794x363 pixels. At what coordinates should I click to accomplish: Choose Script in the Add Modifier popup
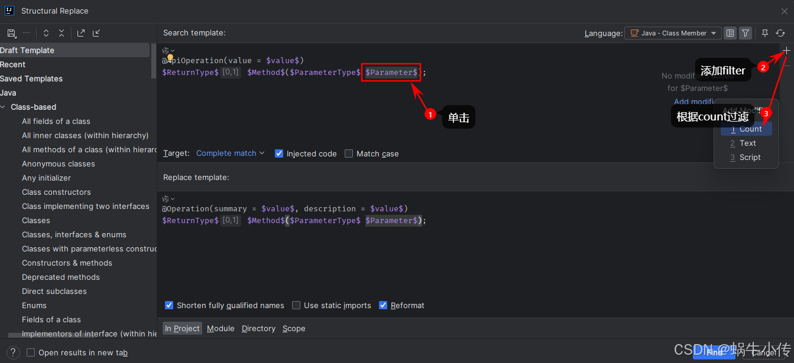[x=746, y=157]
